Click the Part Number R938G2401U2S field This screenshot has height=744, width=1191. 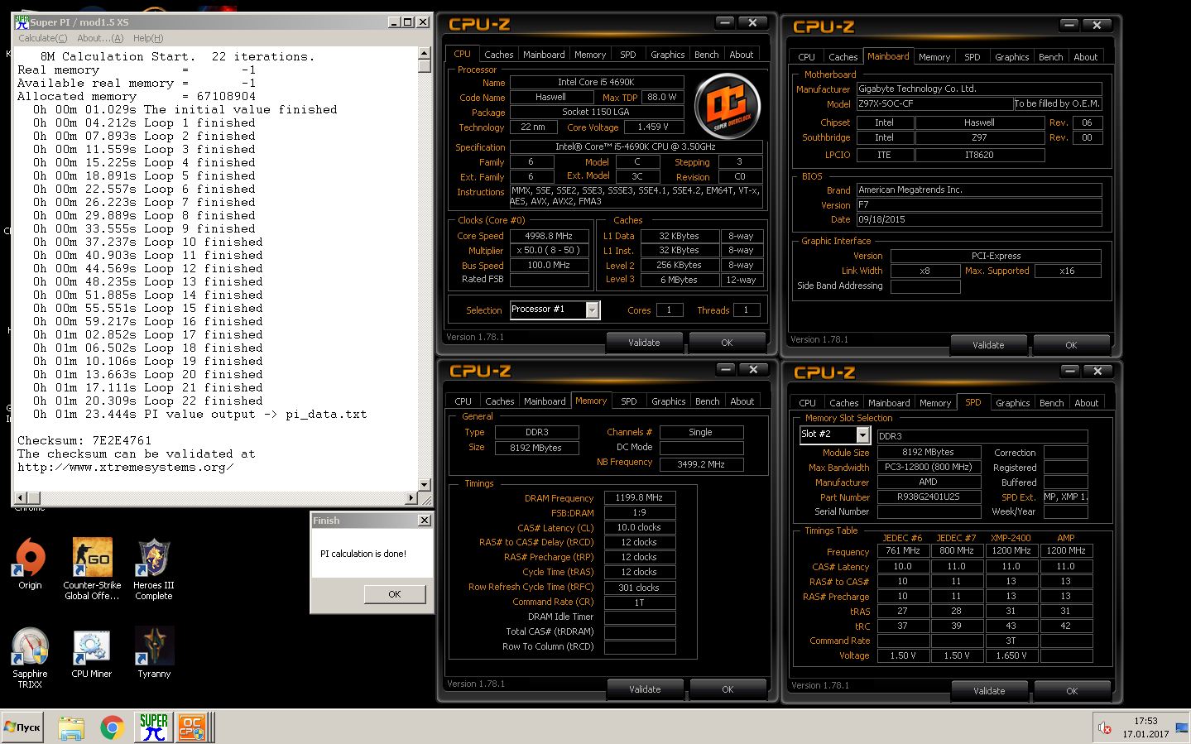[929, 497]
